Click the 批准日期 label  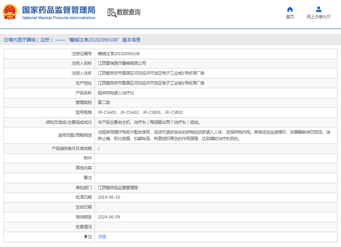[x=84, y=197]
